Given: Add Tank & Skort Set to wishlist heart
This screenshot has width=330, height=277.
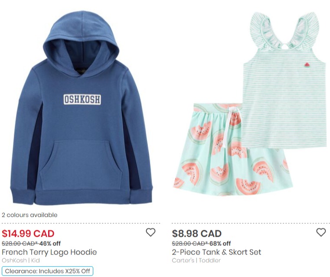Looking at the screenshot, I should pyautogui.click(x=321, y=232).
